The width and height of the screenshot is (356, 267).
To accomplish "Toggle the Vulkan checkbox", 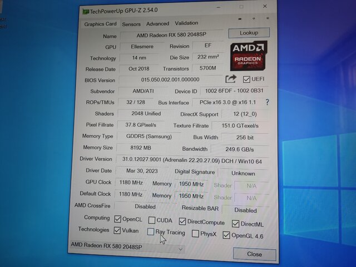I will click(117, 230).
